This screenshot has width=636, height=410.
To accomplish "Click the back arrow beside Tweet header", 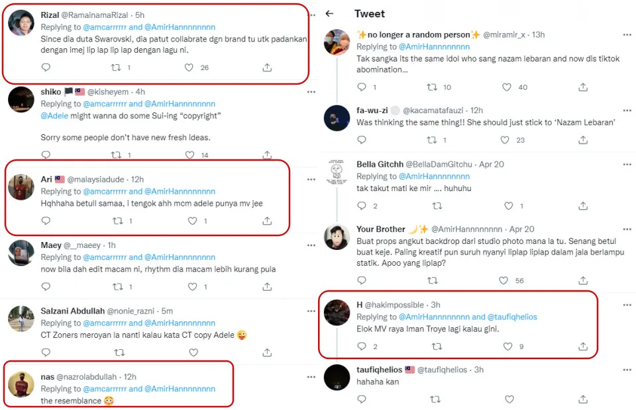I will point(330,14).
